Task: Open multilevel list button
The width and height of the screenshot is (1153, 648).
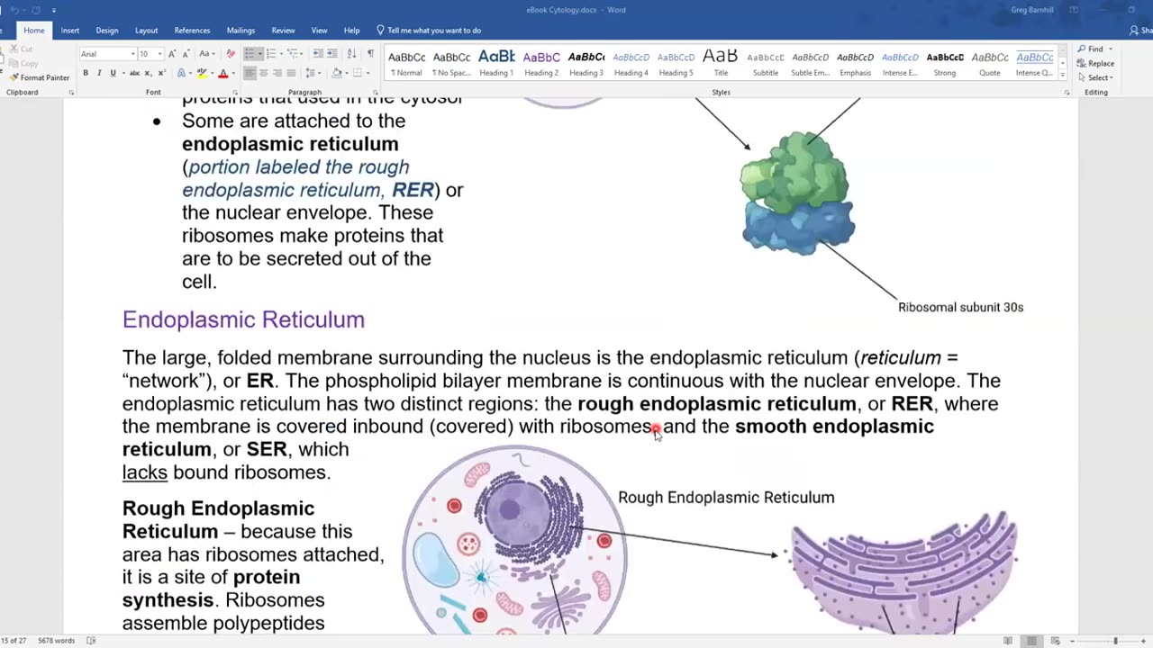Action: pos(292,54)
